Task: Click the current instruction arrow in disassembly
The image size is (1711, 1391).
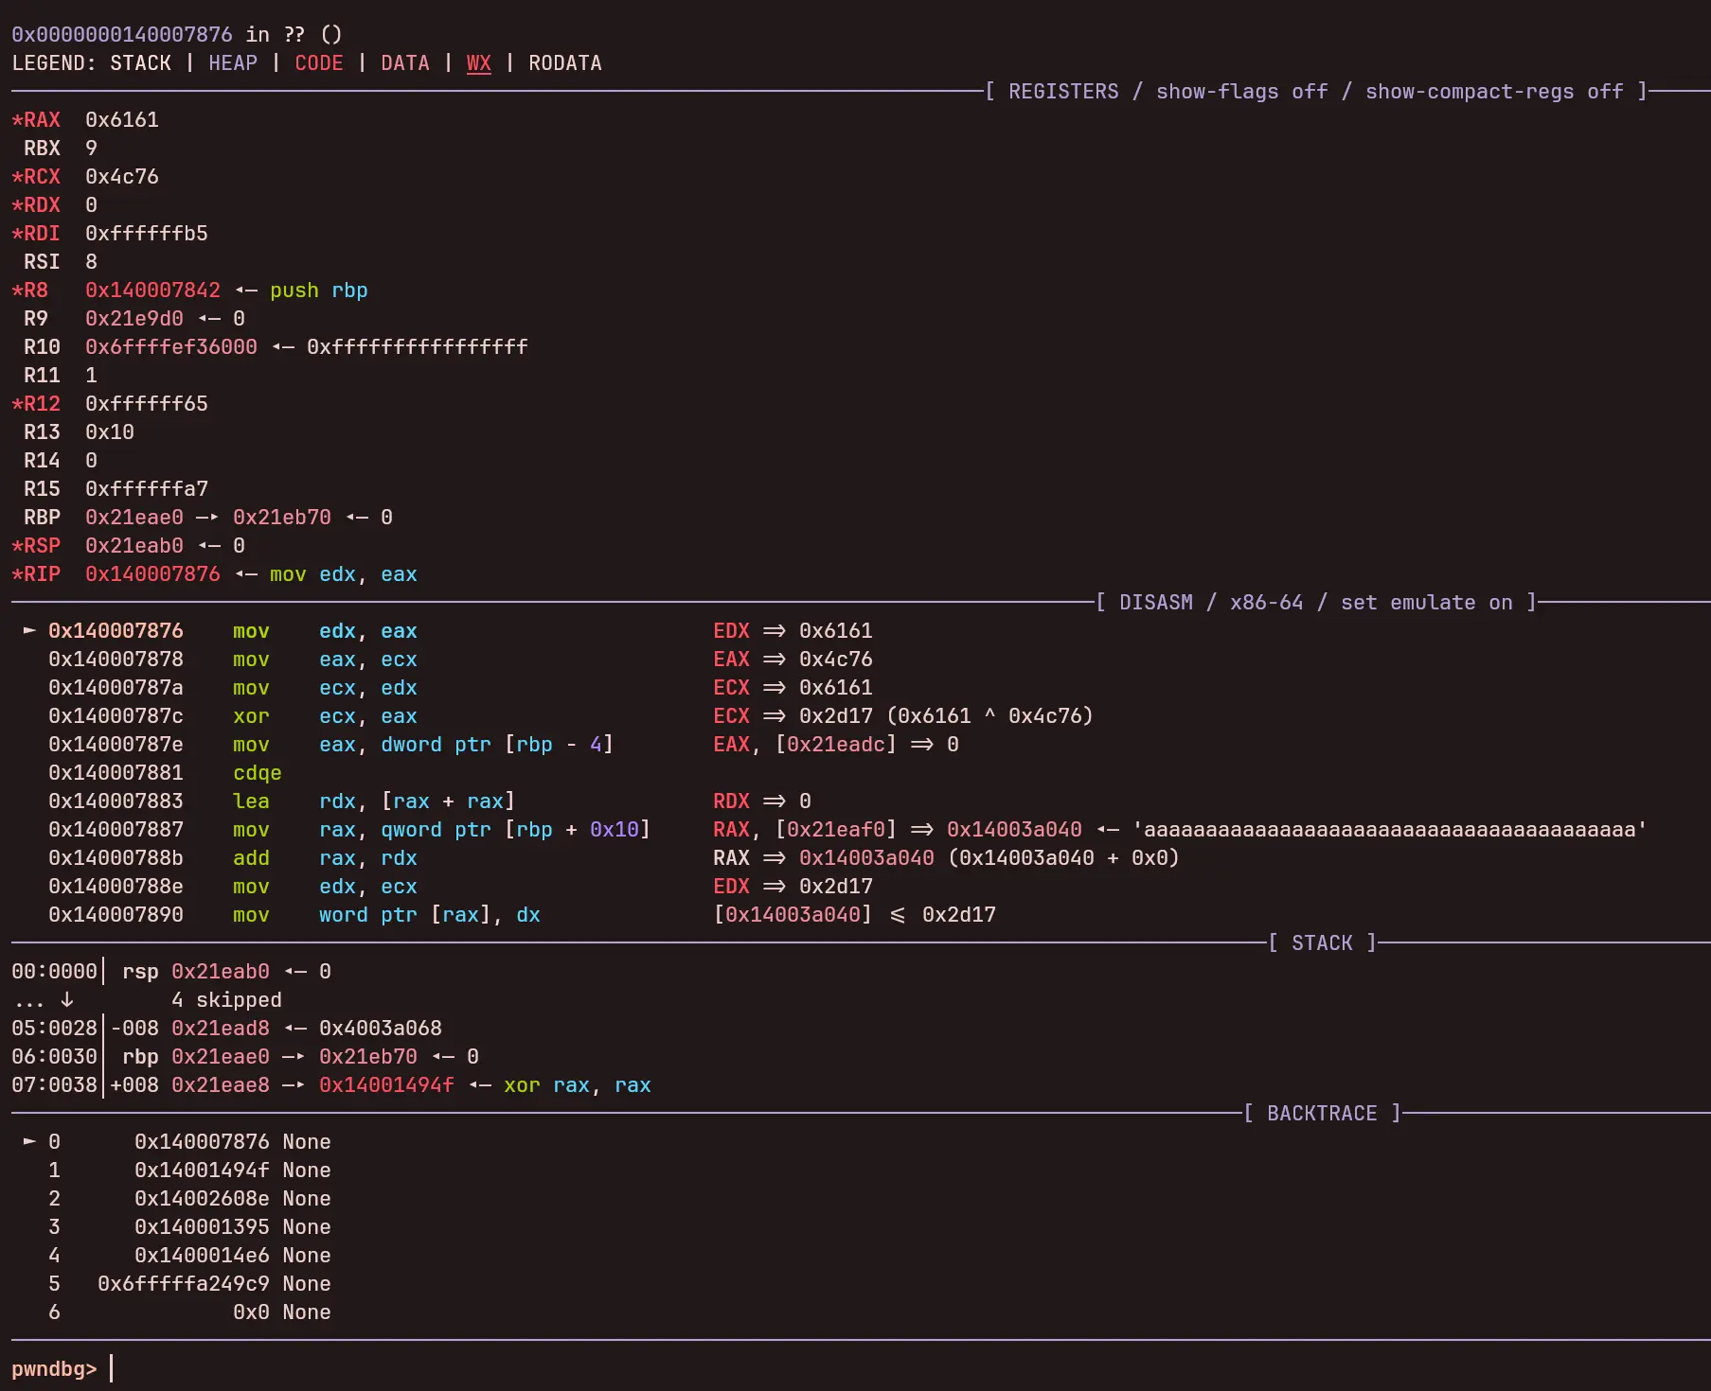Action: (29, 630)
